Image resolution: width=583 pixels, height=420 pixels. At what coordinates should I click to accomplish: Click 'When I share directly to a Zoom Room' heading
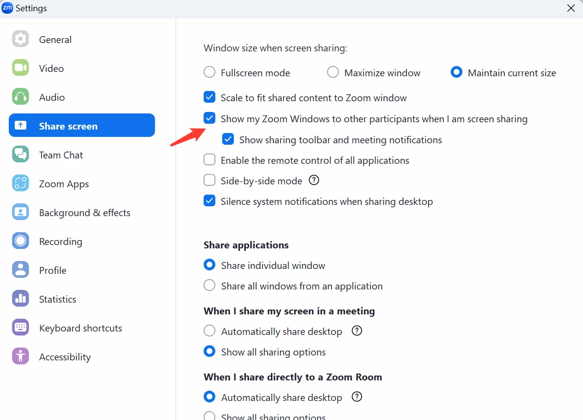pos(293,377)
